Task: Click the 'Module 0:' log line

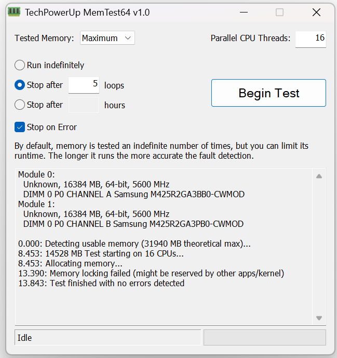Action: coord(36,174)
